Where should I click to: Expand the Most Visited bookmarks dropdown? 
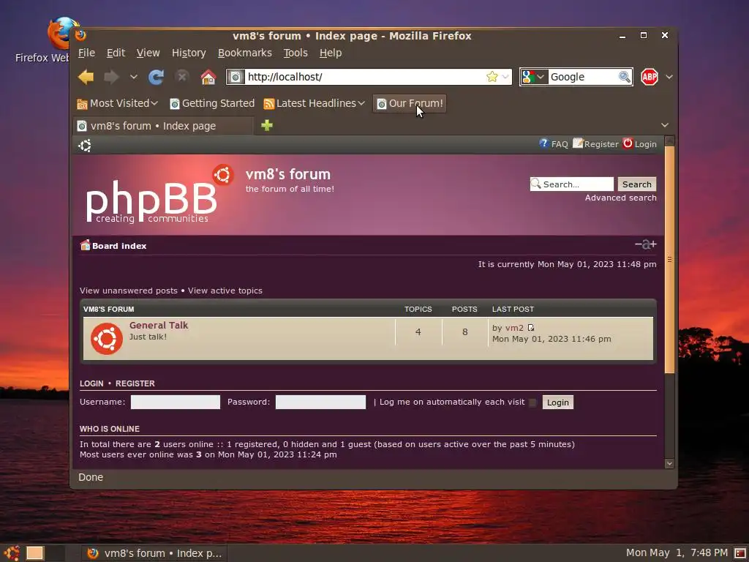point(154,103)
